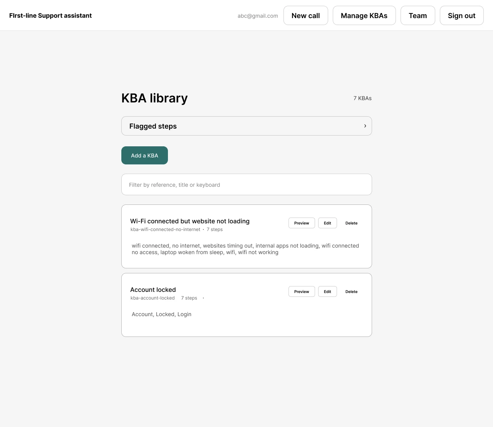Viewport: 493px width, 427px height.
Task: Click '7 steps' on Account locked KBA
Action: pyautogui.click(x=189, y=298)
